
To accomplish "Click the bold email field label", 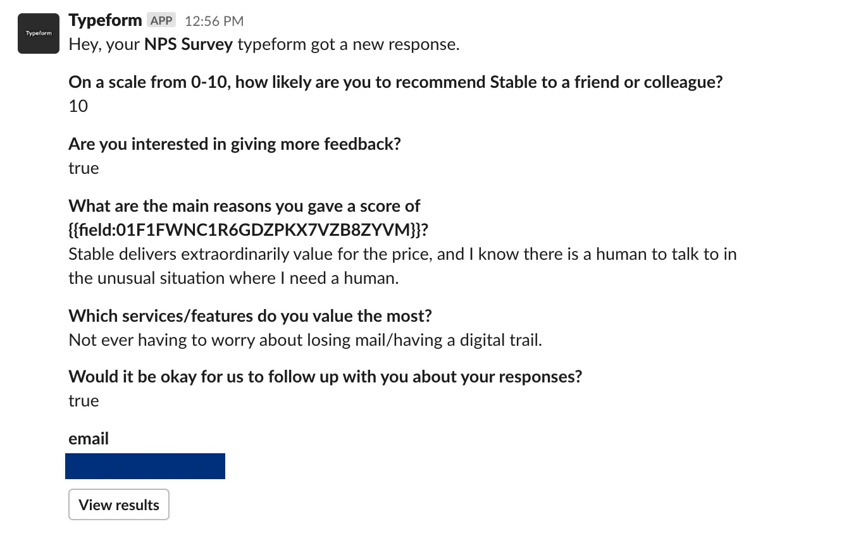I will pyautogui.click(x=89, y=439).
